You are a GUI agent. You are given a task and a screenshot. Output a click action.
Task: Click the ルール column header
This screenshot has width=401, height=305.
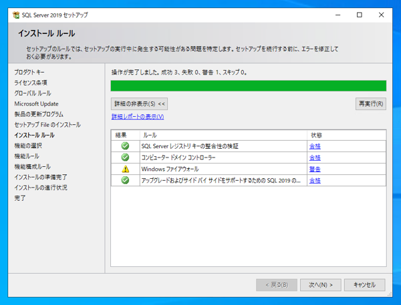223,135
